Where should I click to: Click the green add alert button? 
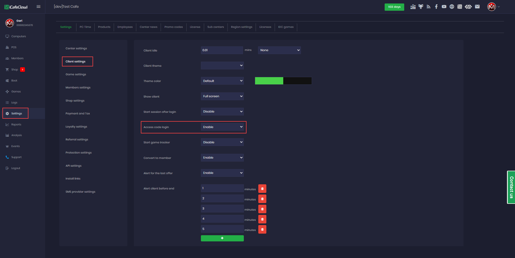coord(222,238)
